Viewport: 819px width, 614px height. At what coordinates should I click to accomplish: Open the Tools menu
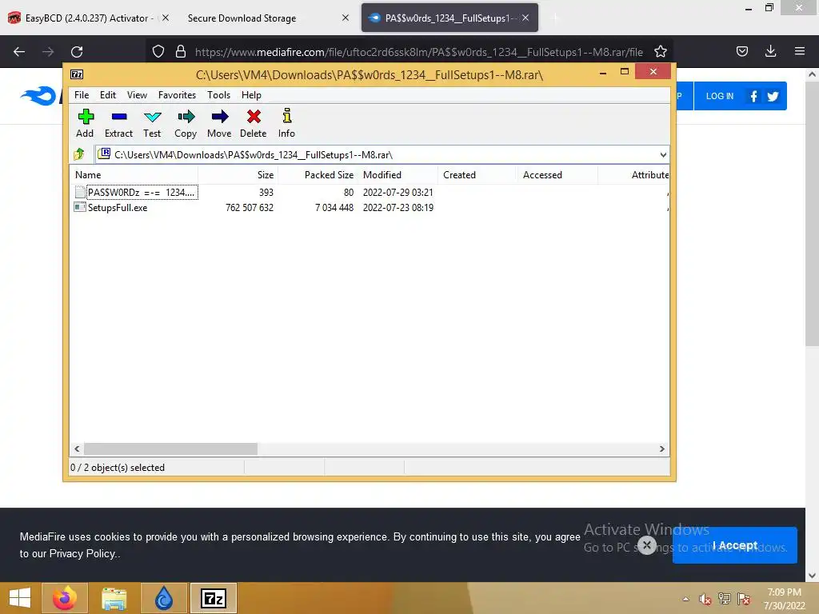pos(218,95)
